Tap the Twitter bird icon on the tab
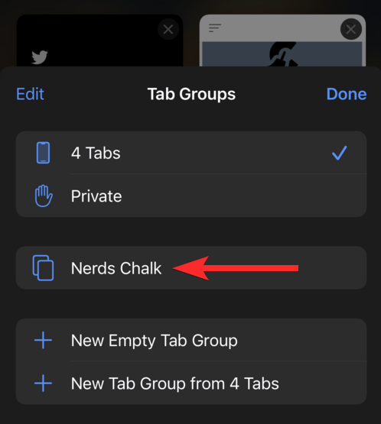381x424 pixels. pyautogui.click(x=40, y=57)
